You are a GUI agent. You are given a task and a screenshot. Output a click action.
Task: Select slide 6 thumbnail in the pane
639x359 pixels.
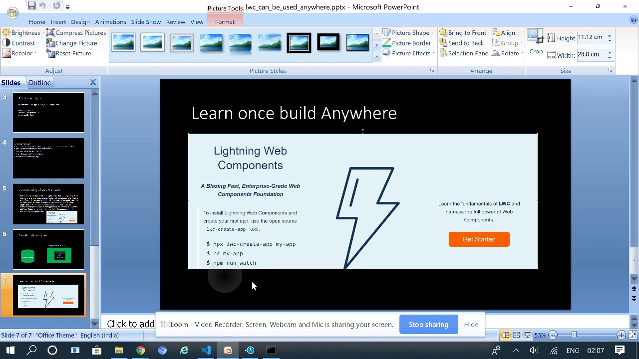[x=48, y=249]
